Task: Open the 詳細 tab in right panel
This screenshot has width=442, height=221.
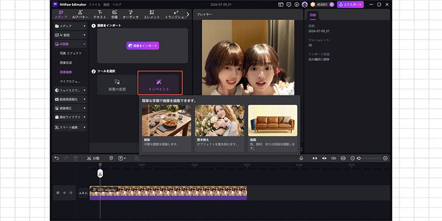Action: [x=313, y=15]
